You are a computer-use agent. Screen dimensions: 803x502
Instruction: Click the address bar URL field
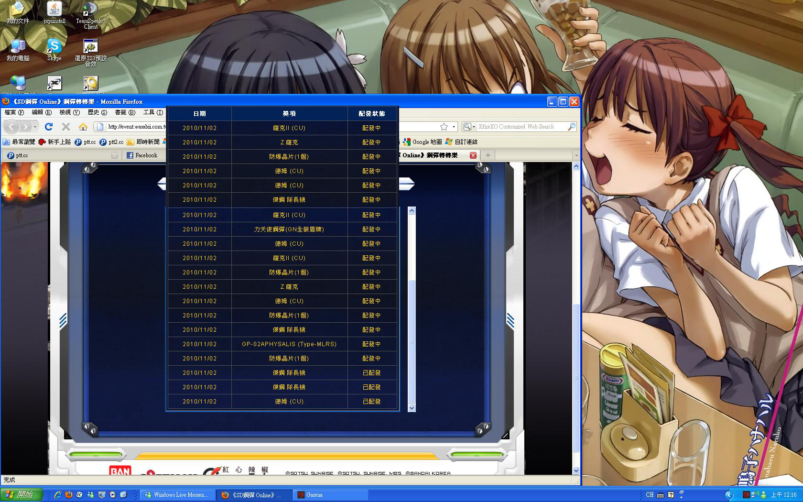[x=136, y=127]
